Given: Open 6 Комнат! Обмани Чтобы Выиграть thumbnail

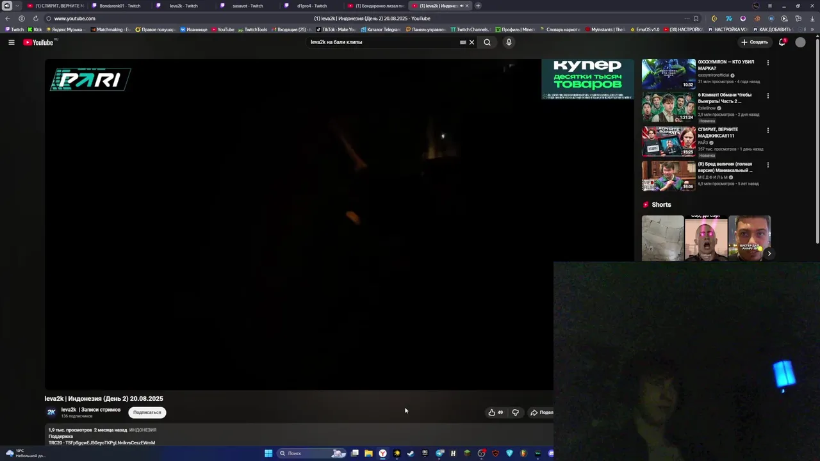Looking at the screenshot, I should [669, 107].
